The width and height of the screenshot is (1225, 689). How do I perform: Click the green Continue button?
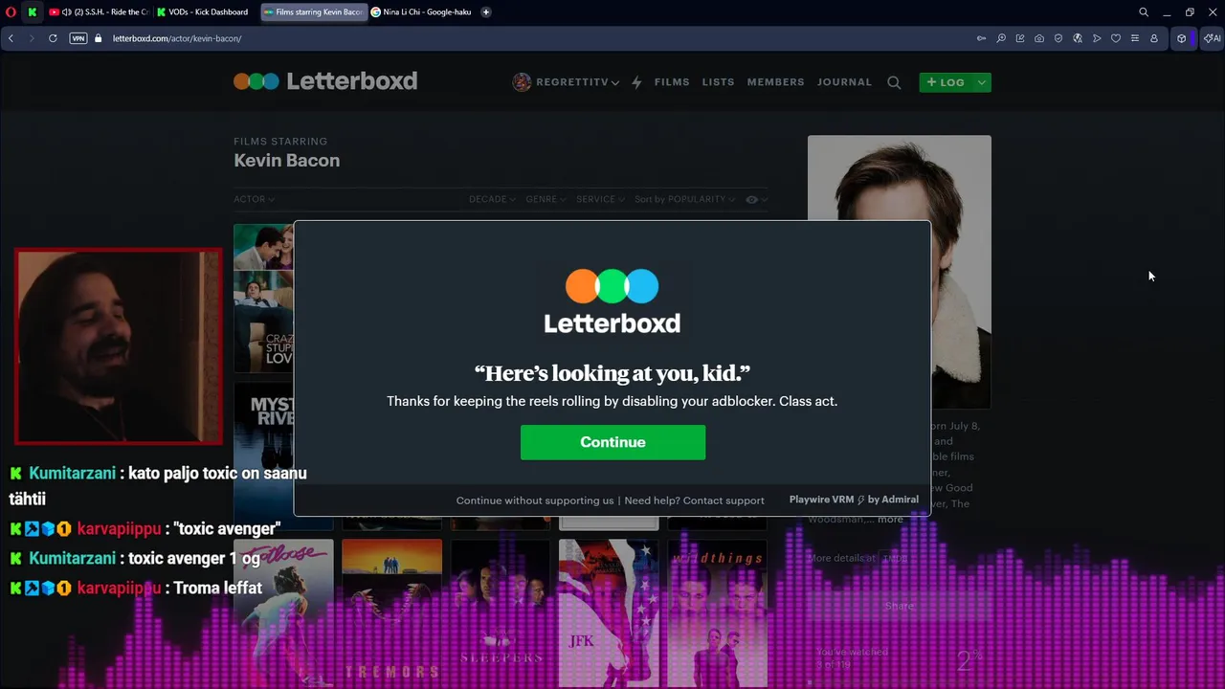(612, 442)
